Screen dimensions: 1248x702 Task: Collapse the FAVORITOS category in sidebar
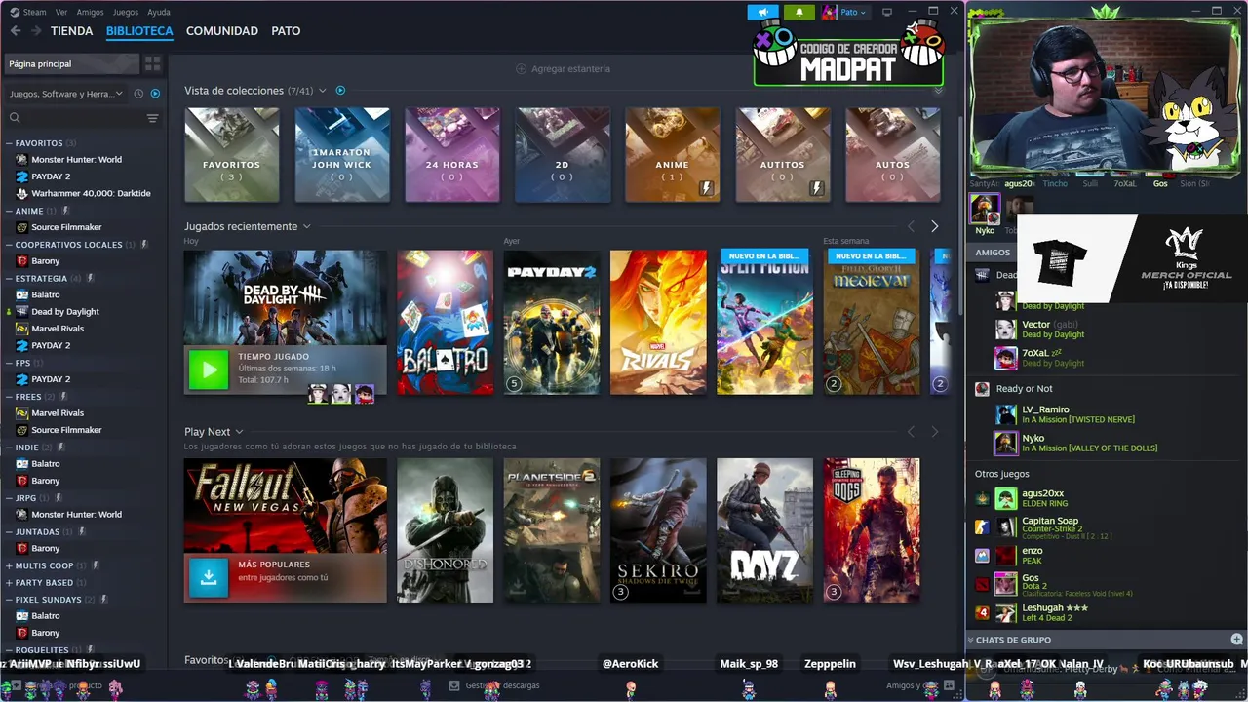tap(9, 143)
